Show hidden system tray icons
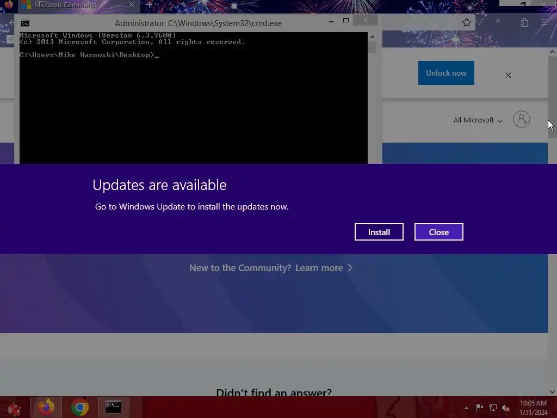The image size is (557, 418). point(466,408)
